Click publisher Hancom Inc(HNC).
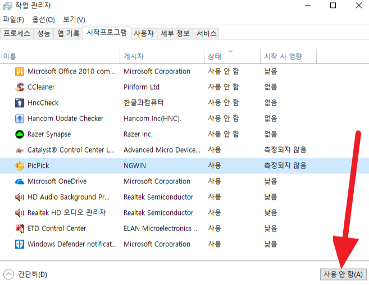 coord(153,118)
